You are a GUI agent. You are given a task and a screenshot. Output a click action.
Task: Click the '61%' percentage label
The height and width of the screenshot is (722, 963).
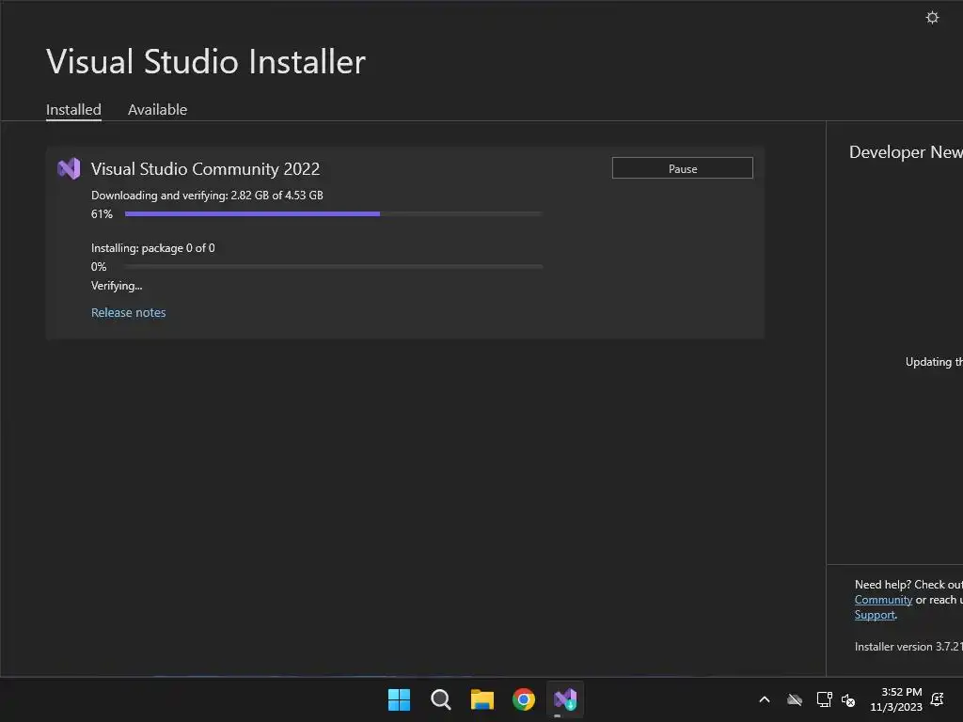102,214
